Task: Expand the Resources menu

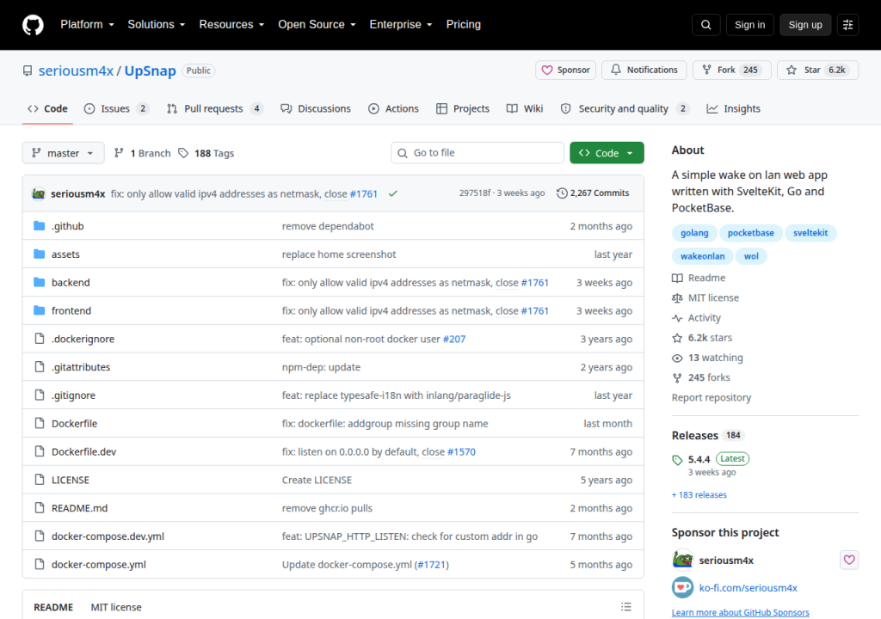Action: [231, 25]
